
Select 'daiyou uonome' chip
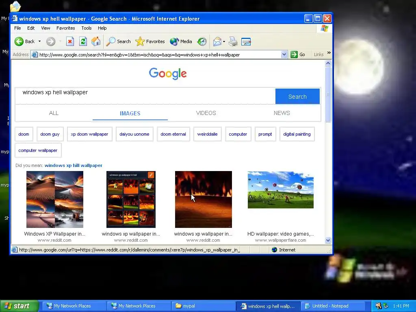(134, 134)
